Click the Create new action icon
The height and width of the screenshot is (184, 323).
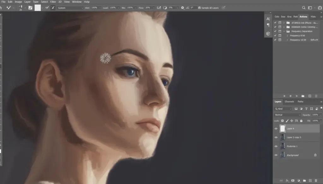tap(310, 96)
